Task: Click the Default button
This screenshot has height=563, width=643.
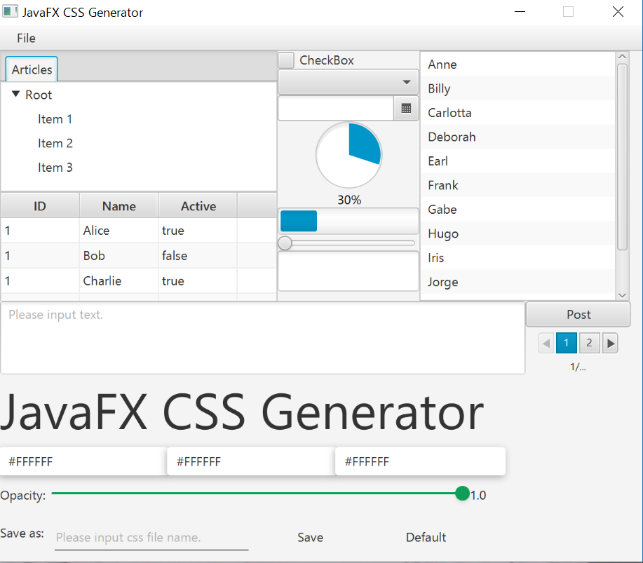Action: (x=426, y=537)
